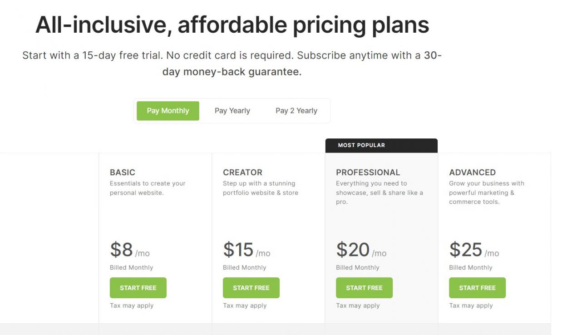The width and height of the screenshot is (572, 335).
Task: Choose the Pay 2 Yearly option
Action: (296, 111)
